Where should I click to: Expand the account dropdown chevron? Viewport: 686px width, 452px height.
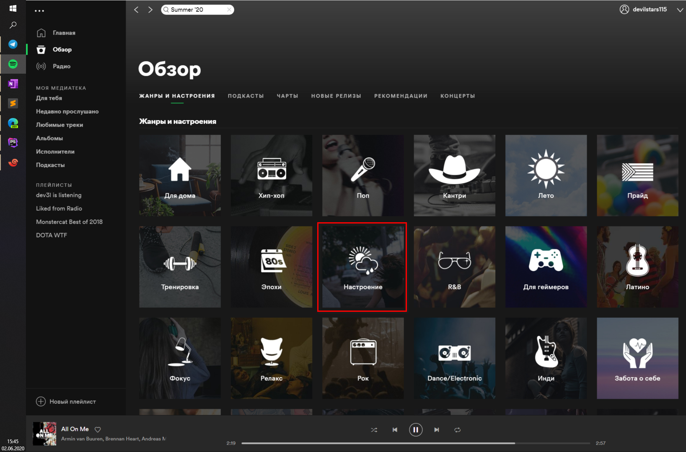[680, 10]
